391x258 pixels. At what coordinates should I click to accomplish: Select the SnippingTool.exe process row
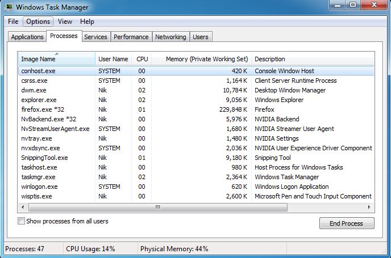pyautogui.click(x=44, y=158)
